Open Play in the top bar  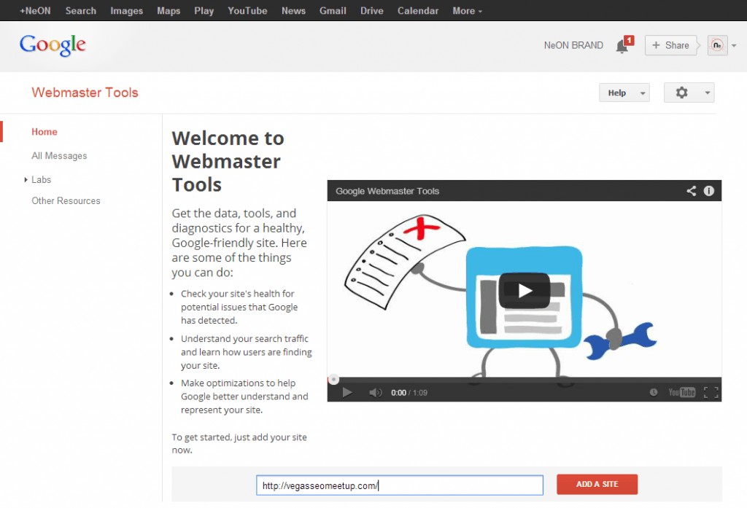[204, 10]
